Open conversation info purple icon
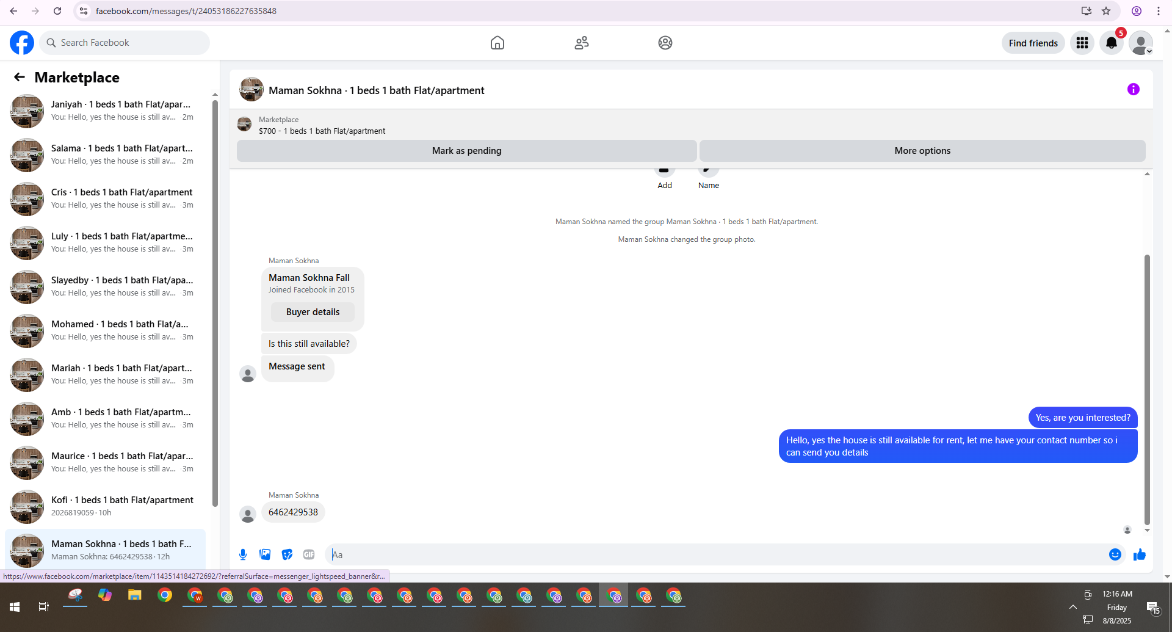 1134,90
